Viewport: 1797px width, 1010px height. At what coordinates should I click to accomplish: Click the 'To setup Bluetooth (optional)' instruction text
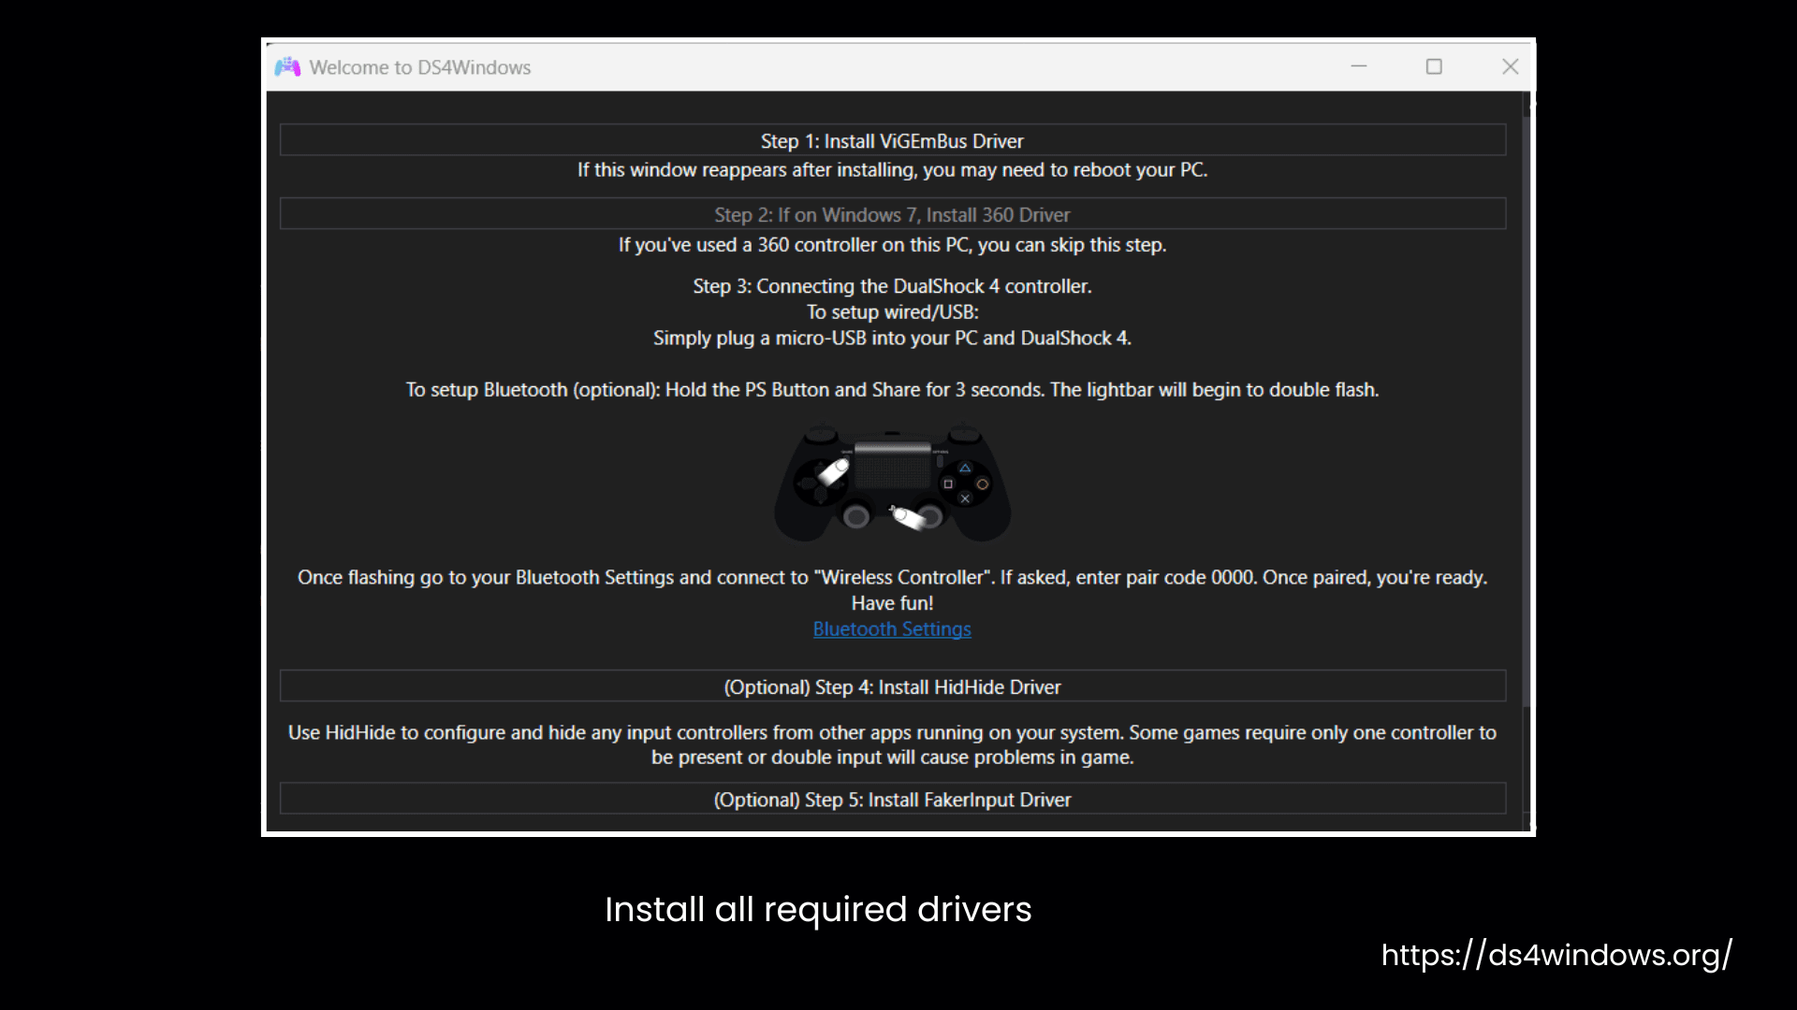(892, 390)
